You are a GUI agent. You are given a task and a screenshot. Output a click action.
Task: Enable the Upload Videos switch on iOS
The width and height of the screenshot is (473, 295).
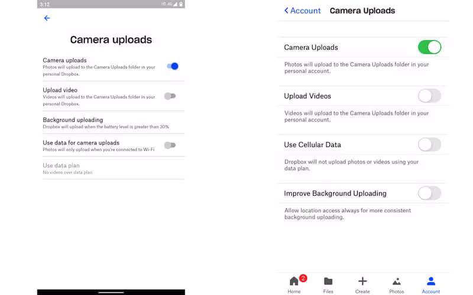tap(429, 96)
